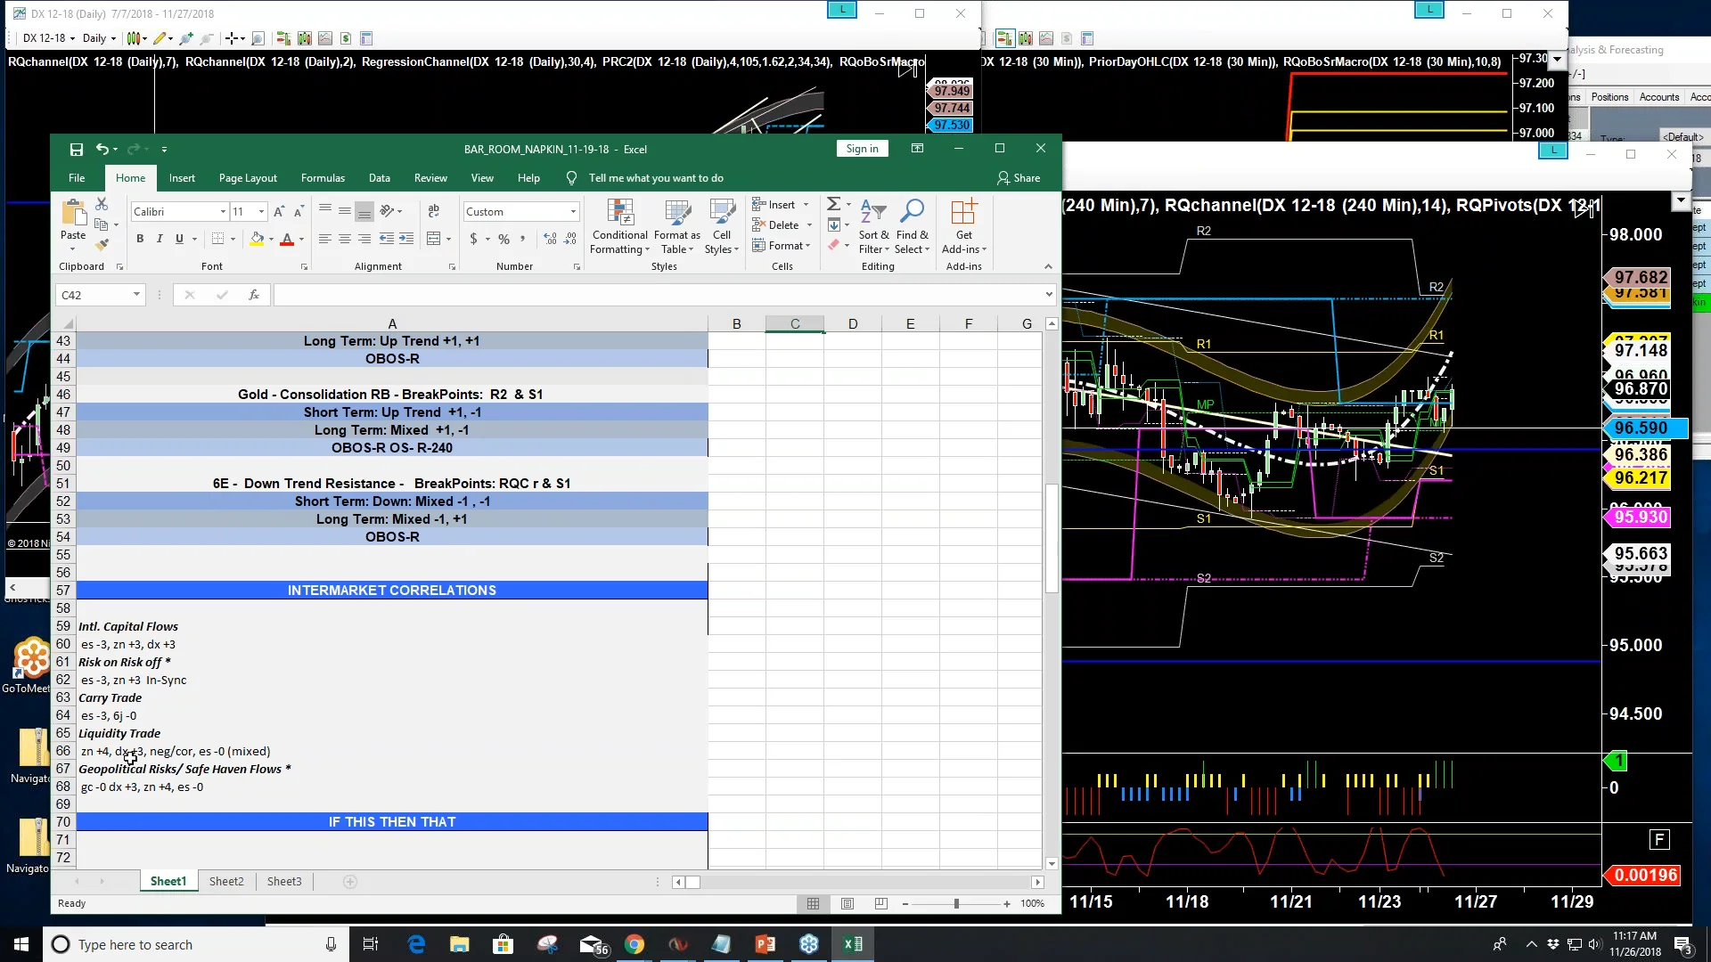This screenshot has height=962, width=1711.
Task: Toggle Italic formatting
Action: [x=160, y=239]
